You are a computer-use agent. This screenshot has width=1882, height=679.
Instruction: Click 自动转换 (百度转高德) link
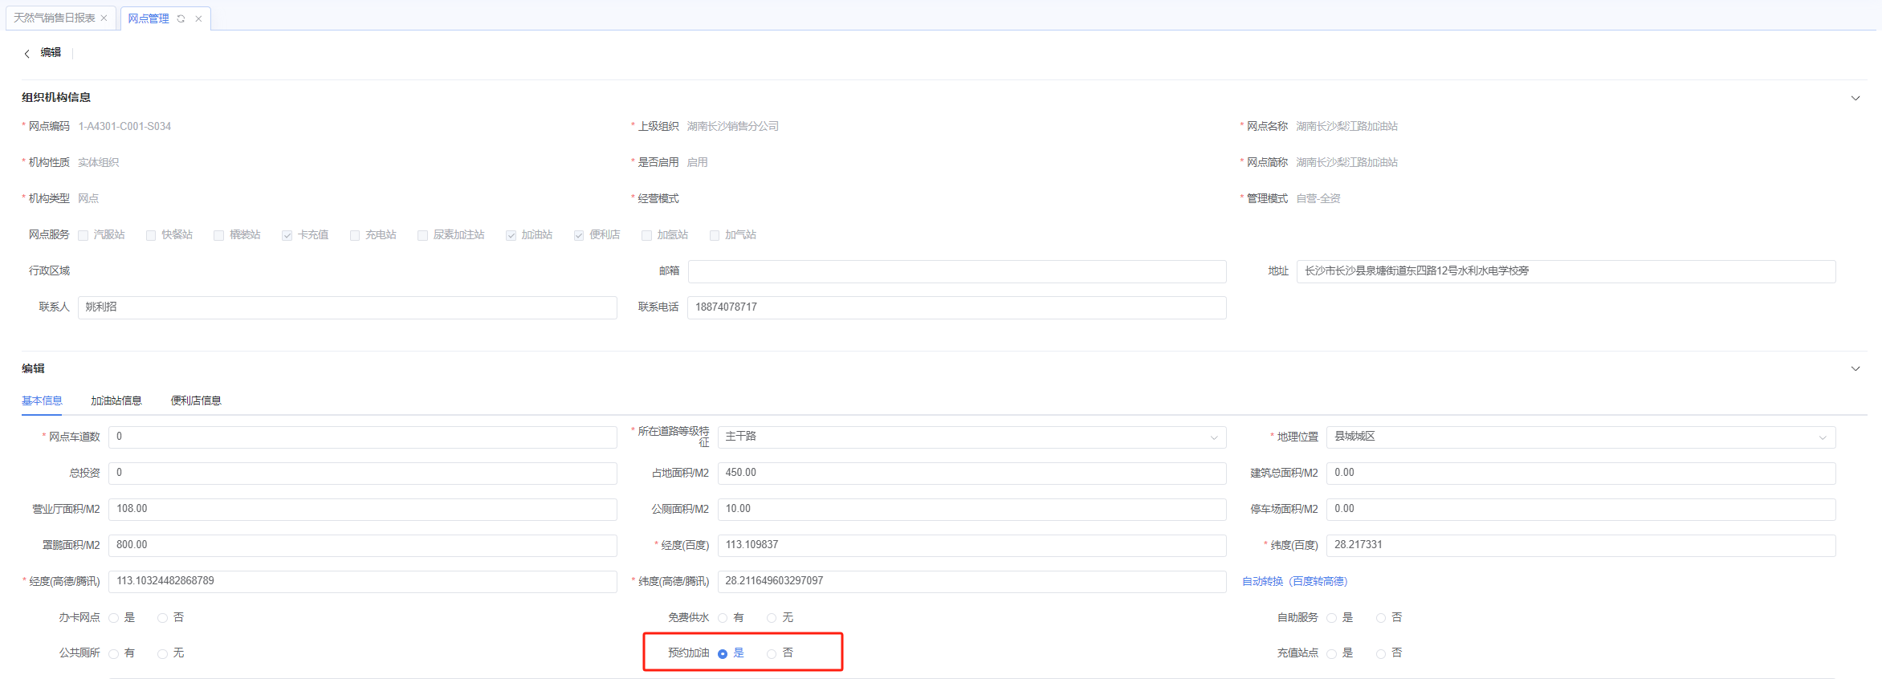coord(1294,581)
